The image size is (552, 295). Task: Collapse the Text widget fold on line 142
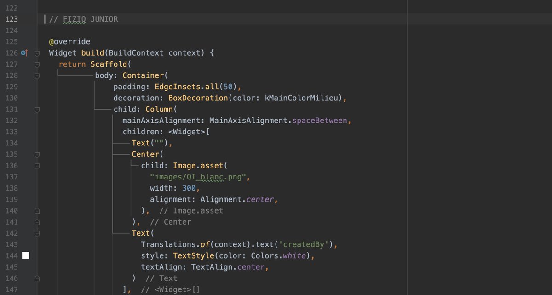tap(37, 233)
